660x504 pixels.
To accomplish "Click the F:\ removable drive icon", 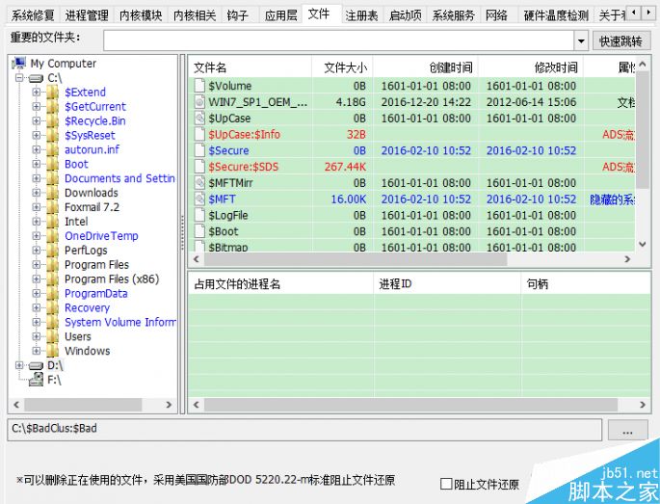I will (36, 380).
